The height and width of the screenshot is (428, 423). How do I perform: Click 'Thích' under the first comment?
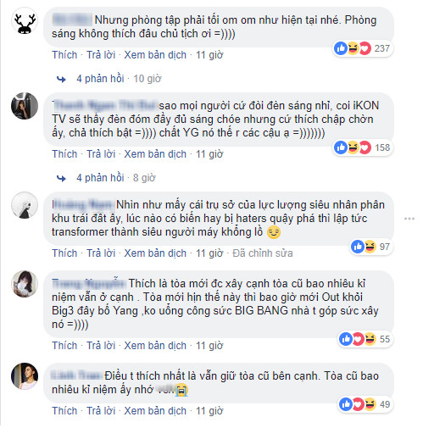64,55
